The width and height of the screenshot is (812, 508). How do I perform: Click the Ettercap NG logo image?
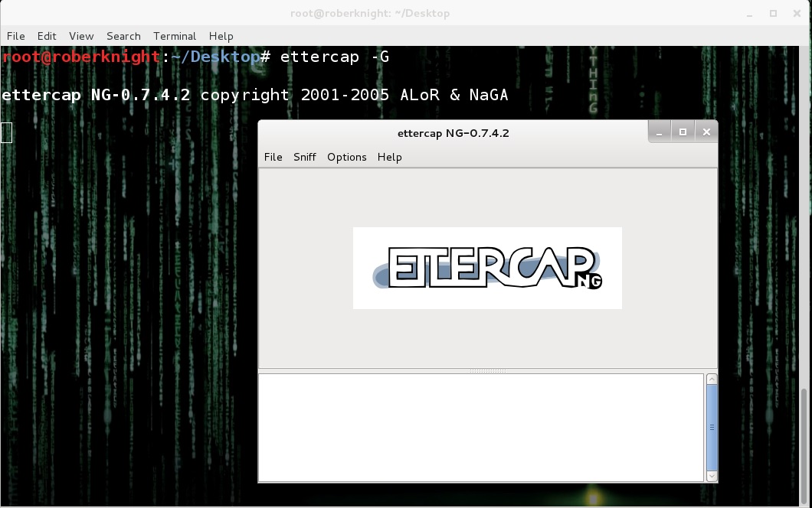click(487, 268)
